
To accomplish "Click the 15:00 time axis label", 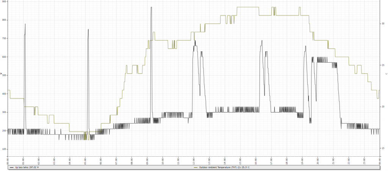I will 240,161.
